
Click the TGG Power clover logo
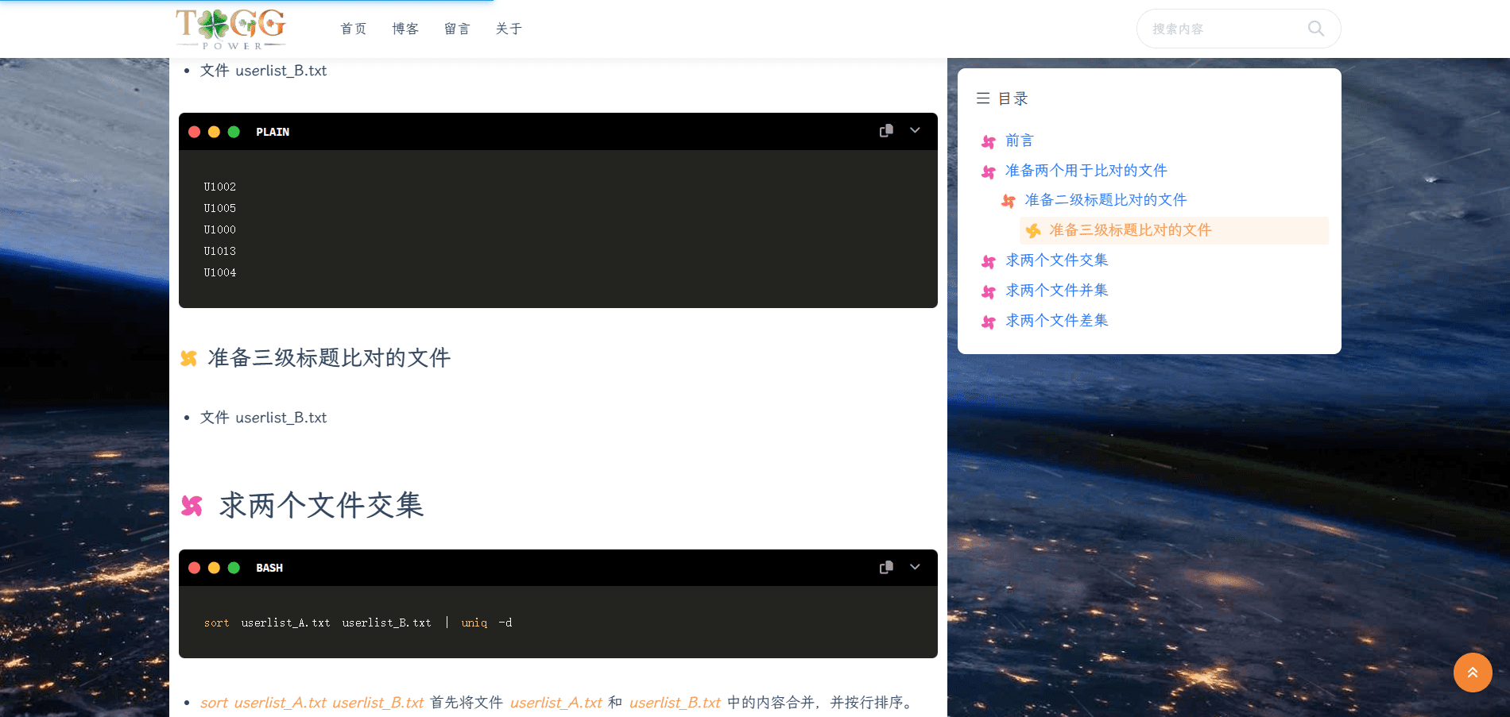(x=230, y=29)
